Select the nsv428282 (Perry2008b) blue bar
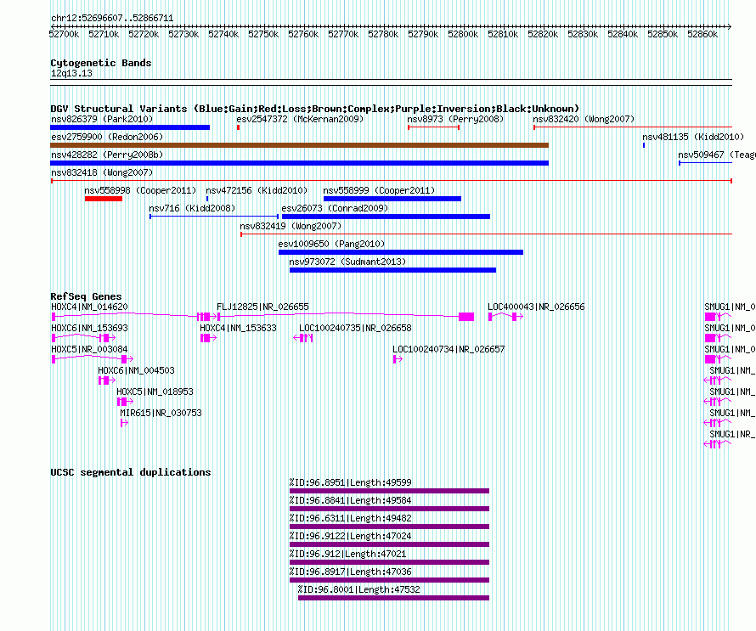The height and width of the screenshot is (631, 756). pyautogui.click(x=299, y=163)
